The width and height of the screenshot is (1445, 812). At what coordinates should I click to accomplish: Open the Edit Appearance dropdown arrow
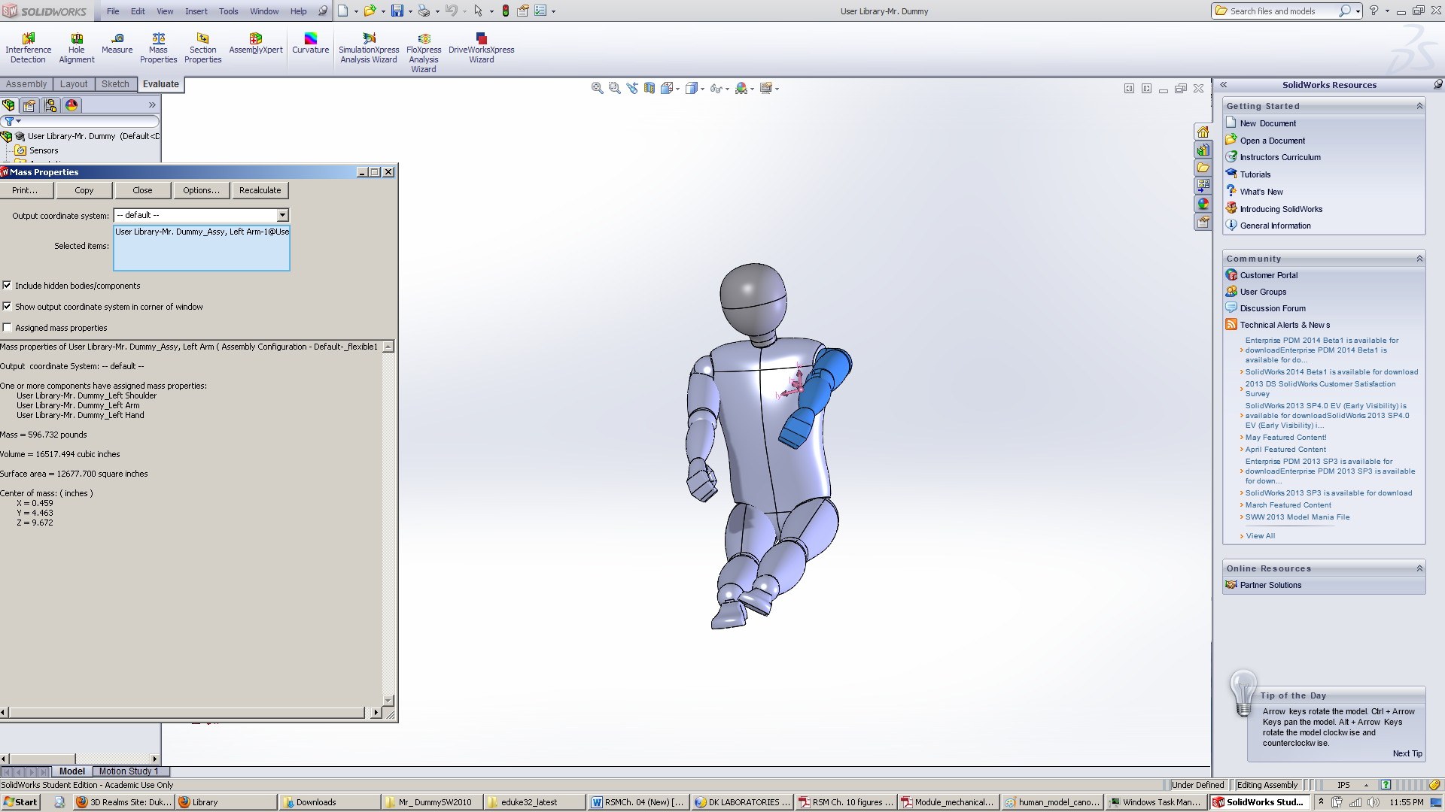752,89
